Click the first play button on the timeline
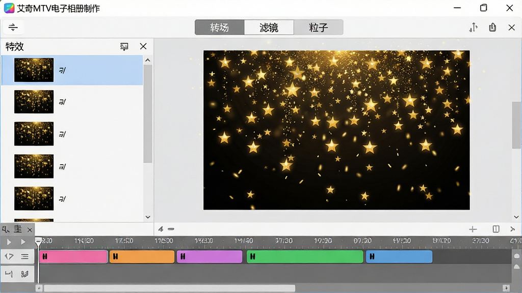Image resolution: width=522 pixels, height=293 pixels. tap(9, 242)
